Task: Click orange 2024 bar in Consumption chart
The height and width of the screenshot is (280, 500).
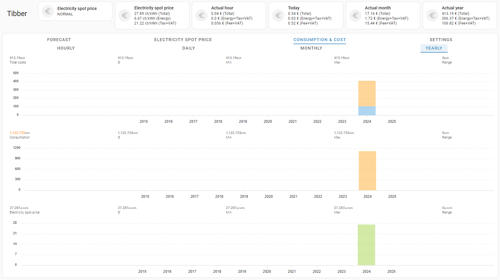Action: tap(368, 171)
